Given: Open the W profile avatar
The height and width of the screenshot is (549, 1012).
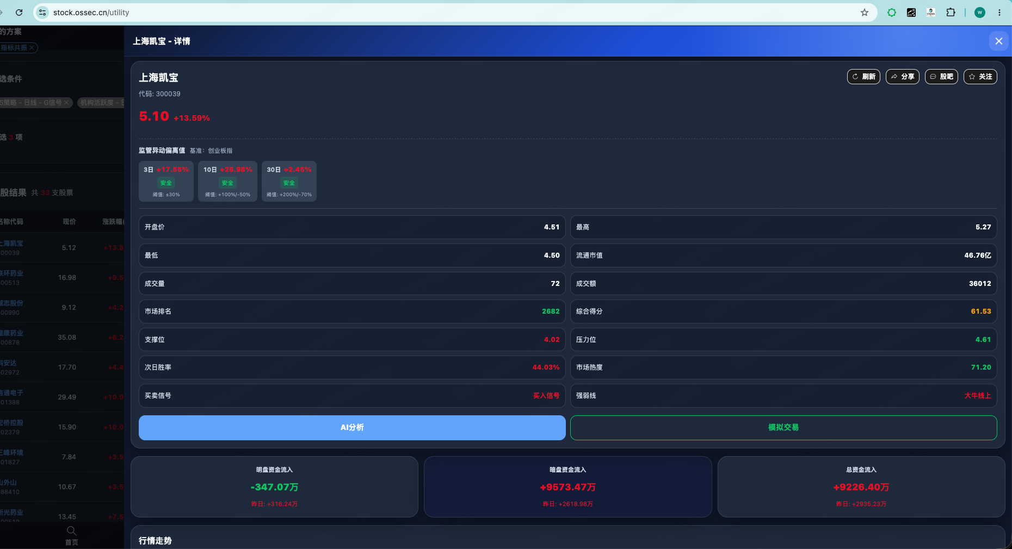Looking at the screenshot, I should point(980,13).
